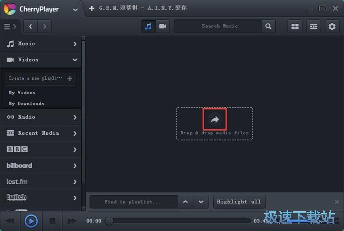Screen dimensions: 344x231
Task: Expand Radio chevron arrow
Action: (75, 117)
